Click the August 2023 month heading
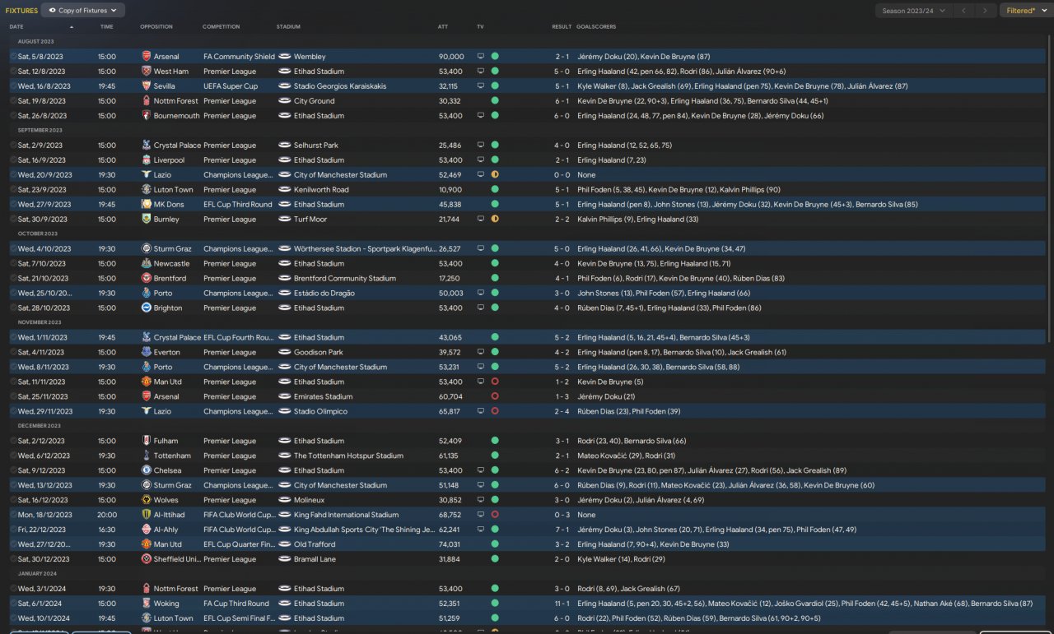Image resolution: width=1054 pixels, height=634 pixels. click(x=35, y=42)
